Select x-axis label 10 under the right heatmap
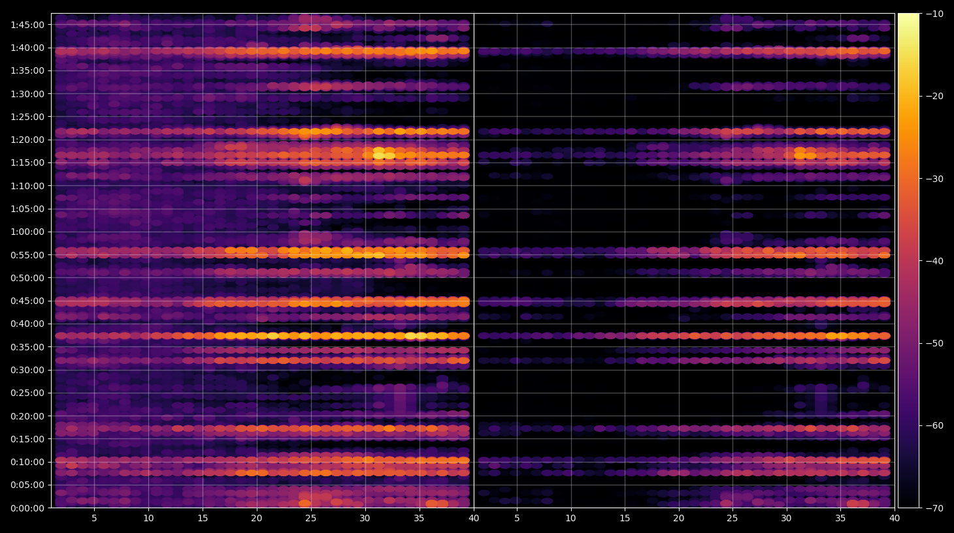 tap(570, 519)
